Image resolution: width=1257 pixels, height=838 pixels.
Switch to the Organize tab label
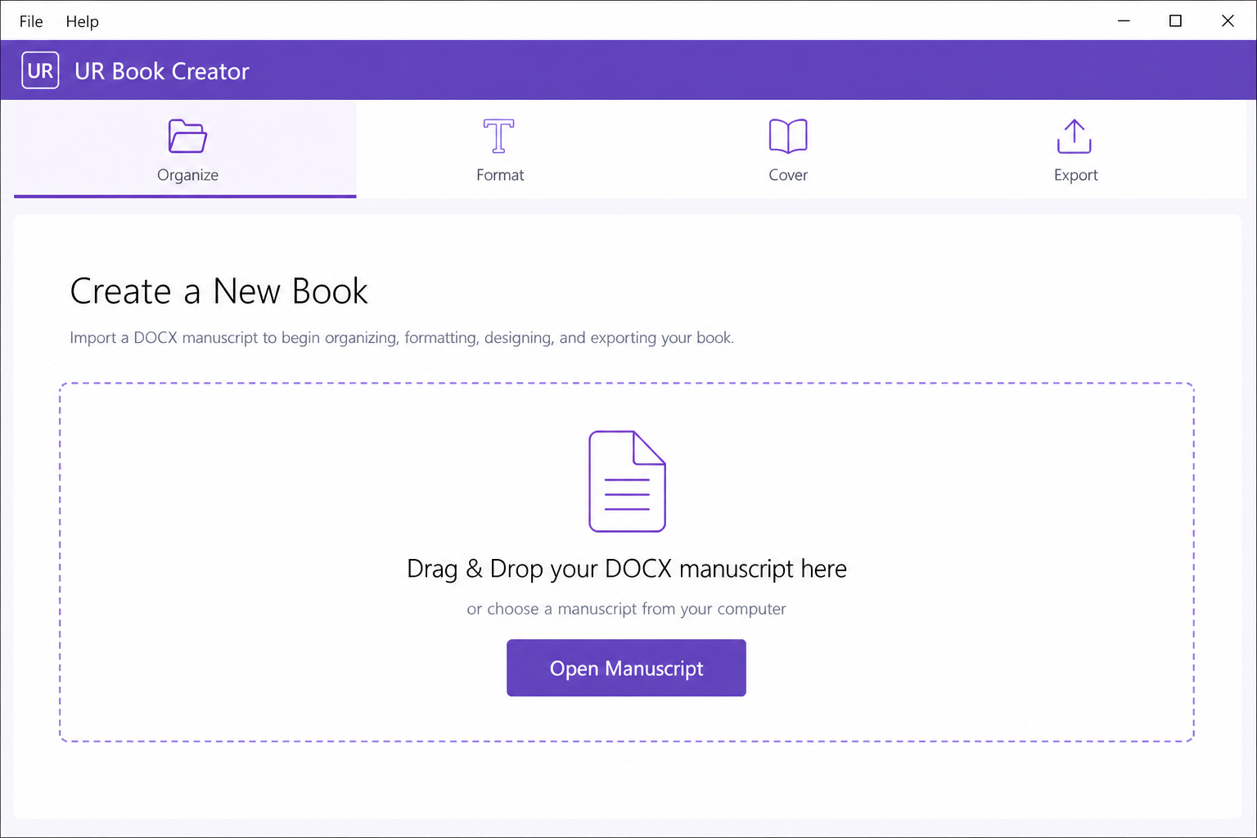coord(187,175)
